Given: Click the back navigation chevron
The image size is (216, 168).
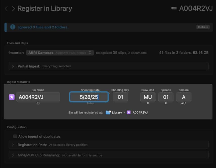Looking at the screenshot, I should pos(6,8).
